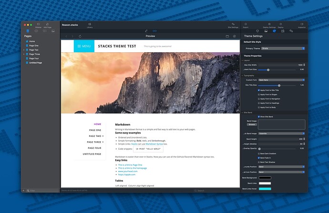Click the plus button below the pages list

(23, 191)
